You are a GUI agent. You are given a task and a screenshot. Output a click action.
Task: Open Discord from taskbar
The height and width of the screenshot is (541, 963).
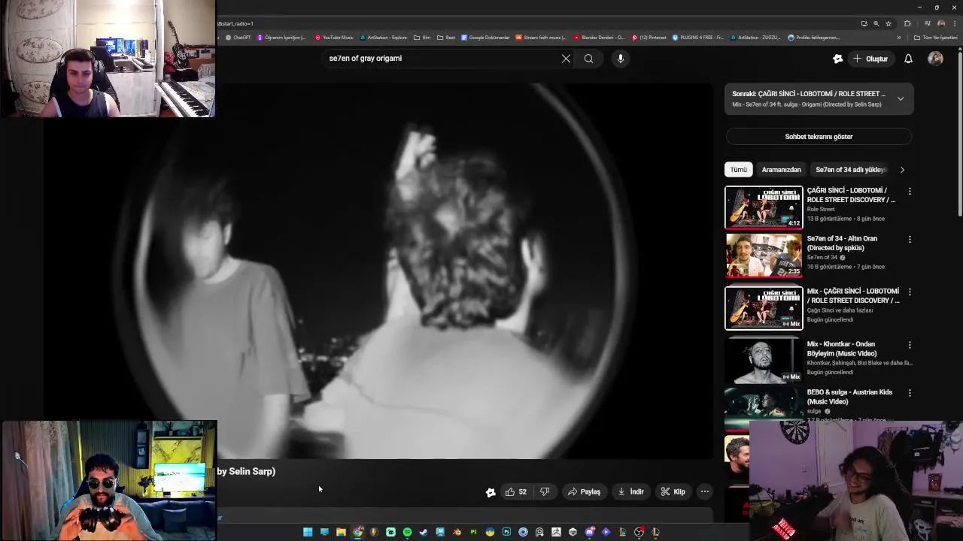pos(589,532)
